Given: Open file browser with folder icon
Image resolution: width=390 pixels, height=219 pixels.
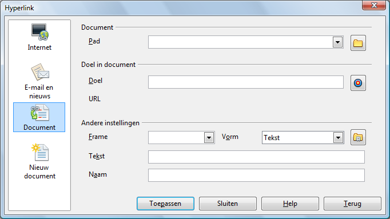Looking at the screenshot, I should pos(358,43).
